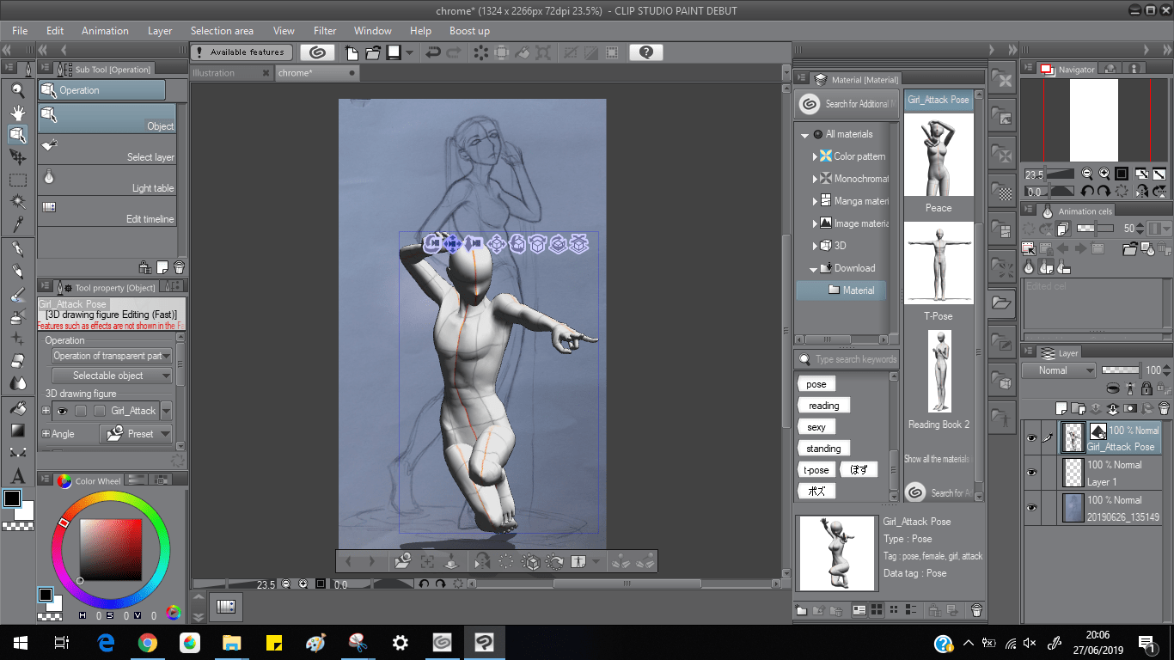
Task: Select the Text tool
Action: [17, 475]
